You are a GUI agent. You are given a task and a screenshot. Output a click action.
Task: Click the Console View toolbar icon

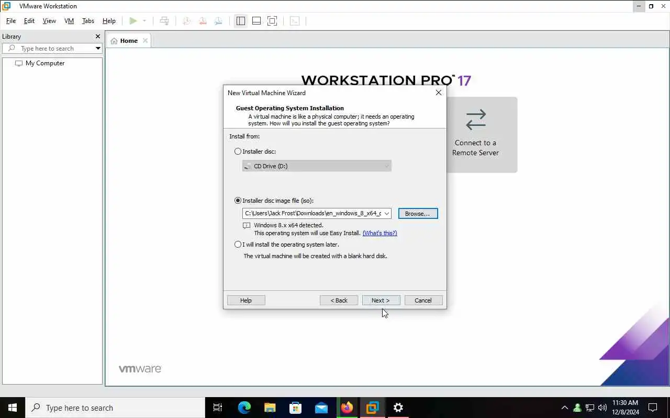295,21
